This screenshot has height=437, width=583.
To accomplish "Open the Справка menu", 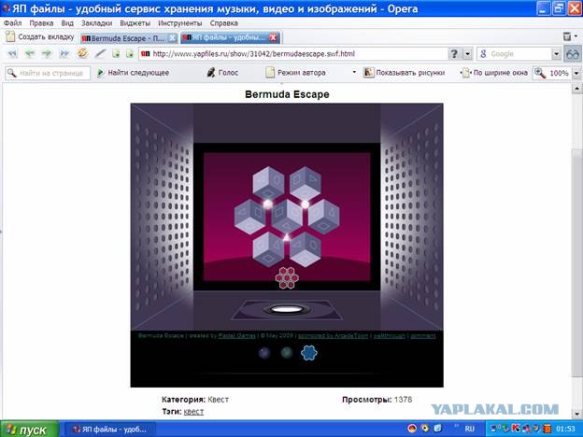I will pyautogui.click(x=224, y=23).
